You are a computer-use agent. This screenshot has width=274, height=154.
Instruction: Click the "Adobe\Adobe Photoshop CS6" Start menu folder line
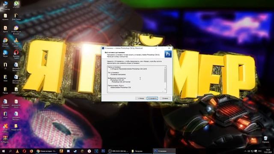point(121,87)
